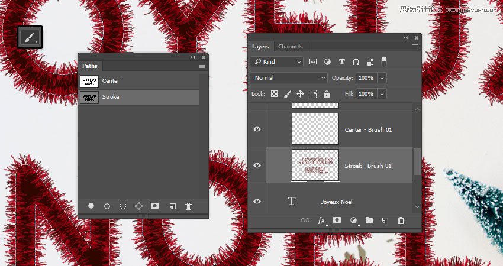The height and width of the screenshot is (266, 503).
Task: Add a layer style fx
Action: coord(321,220)
